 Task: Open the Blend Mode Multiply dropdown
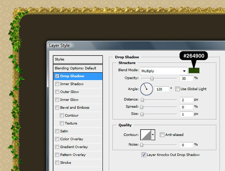(x=163, y=71)
